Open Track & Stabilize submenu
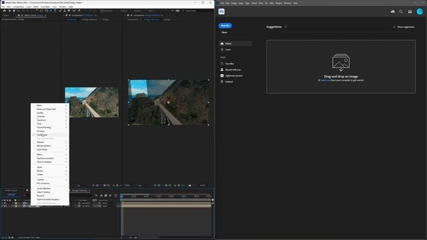Image resolution: width=427 pixels, height=240 pixels. click(x=50, y=162)
